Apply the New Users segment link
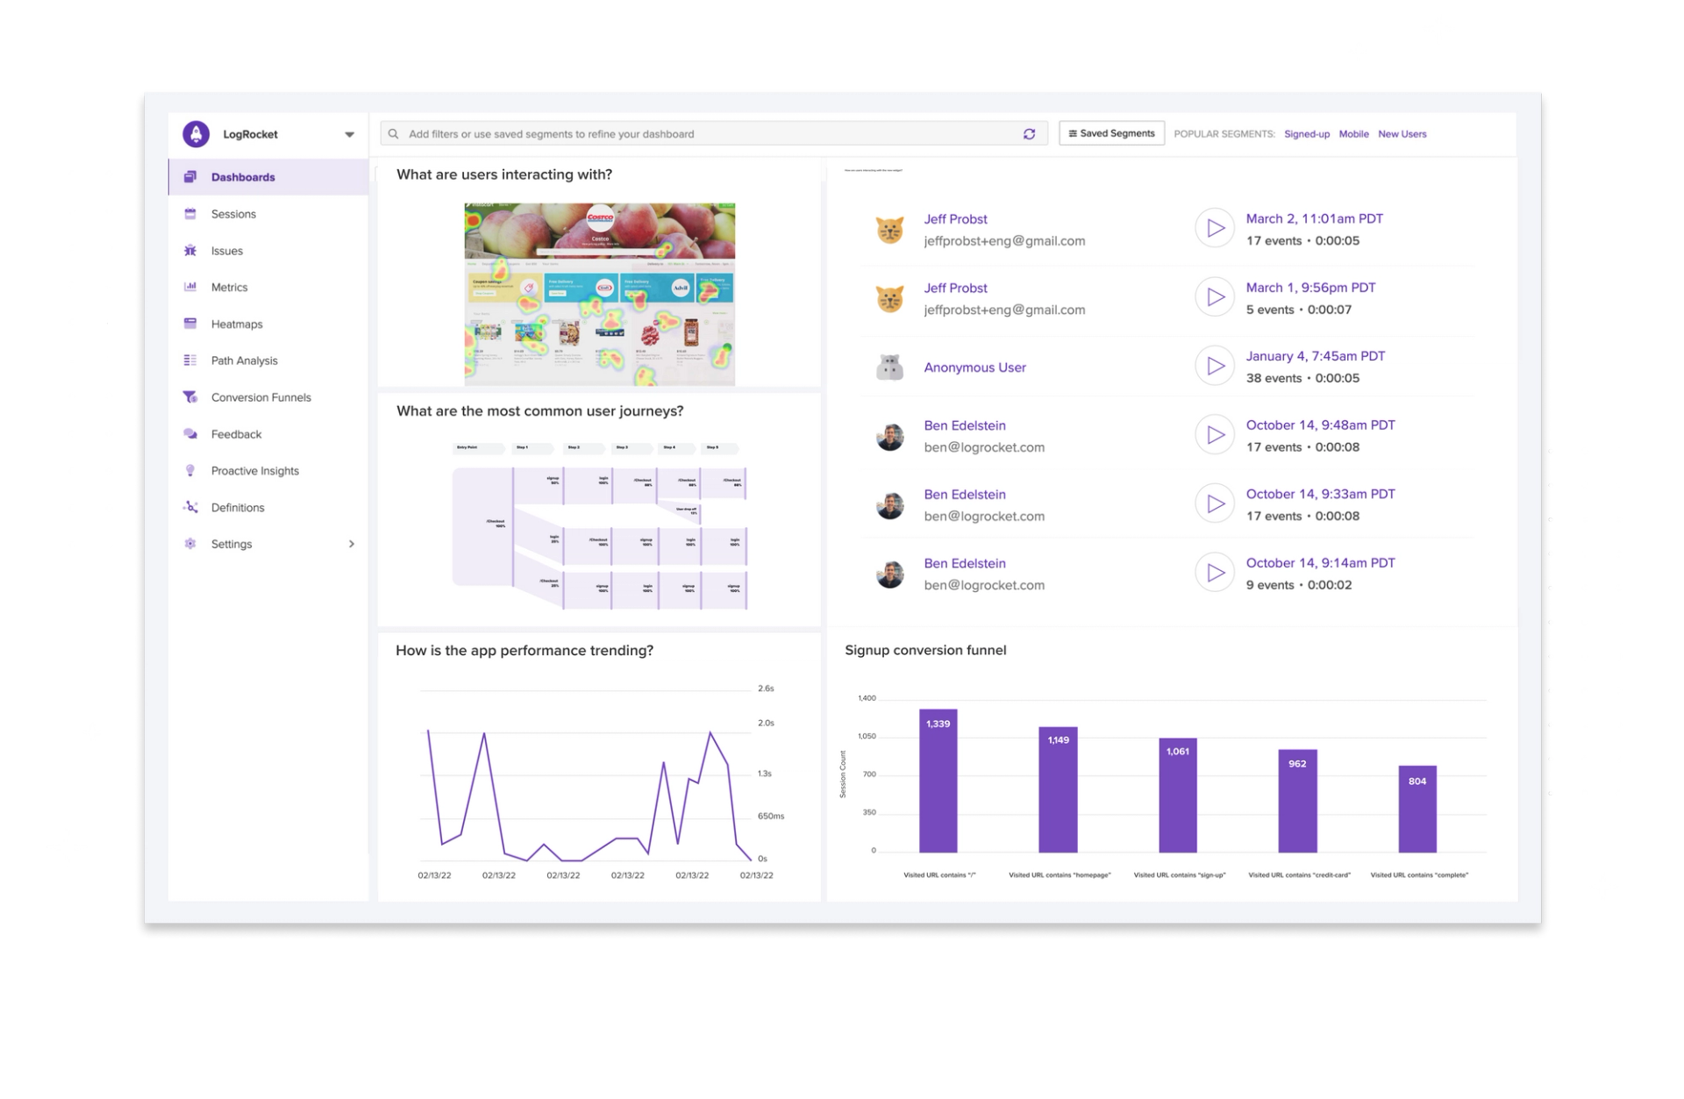This screenshot has height=1099, width=1684. point(1402,134)
